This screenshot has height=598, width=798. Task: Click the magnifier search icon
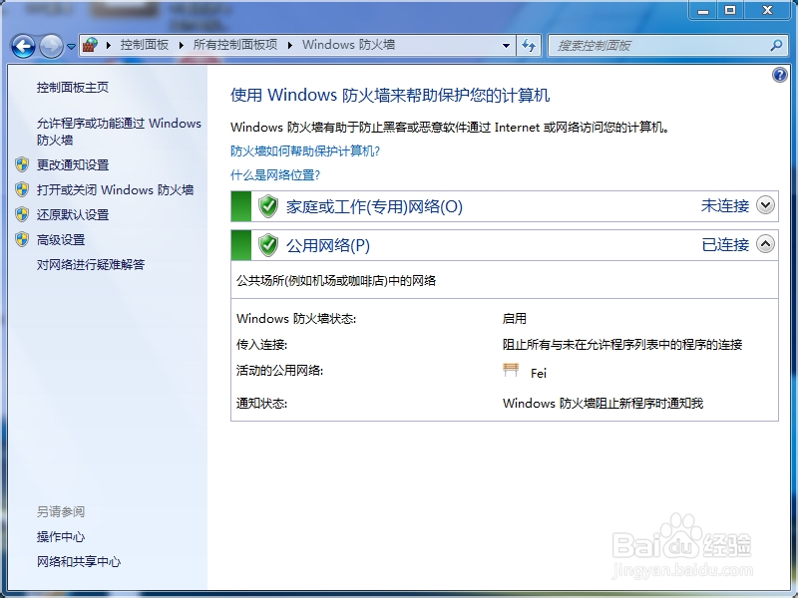click(x=776, y=45)
